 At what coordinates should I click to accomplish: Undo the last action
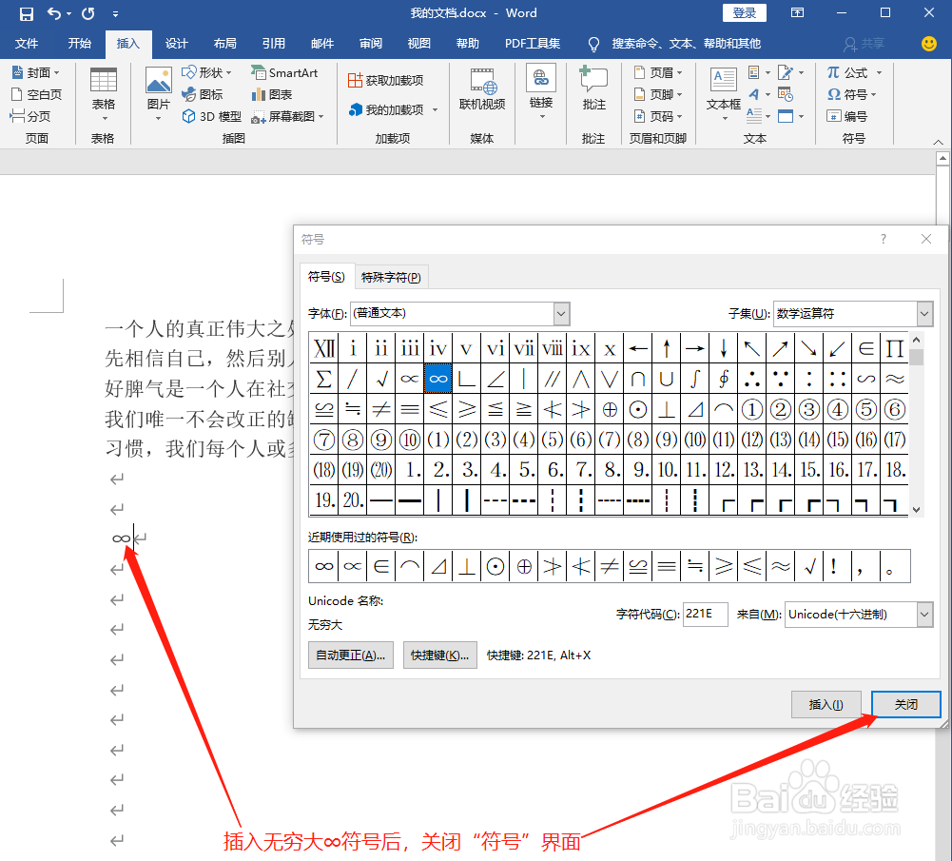point(54,13)
